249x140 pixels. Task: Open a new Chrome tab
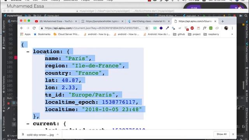223,21
